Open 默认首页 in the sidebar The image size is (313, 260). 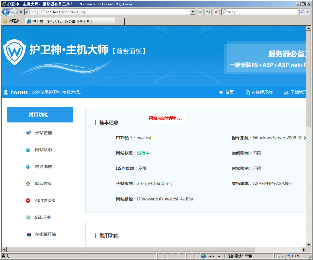click(43, 184)
